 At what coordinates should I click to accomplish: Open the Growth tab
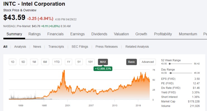point(141,34)
